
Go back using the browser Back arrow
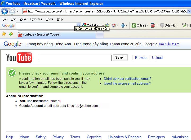[x=5, y=11]
